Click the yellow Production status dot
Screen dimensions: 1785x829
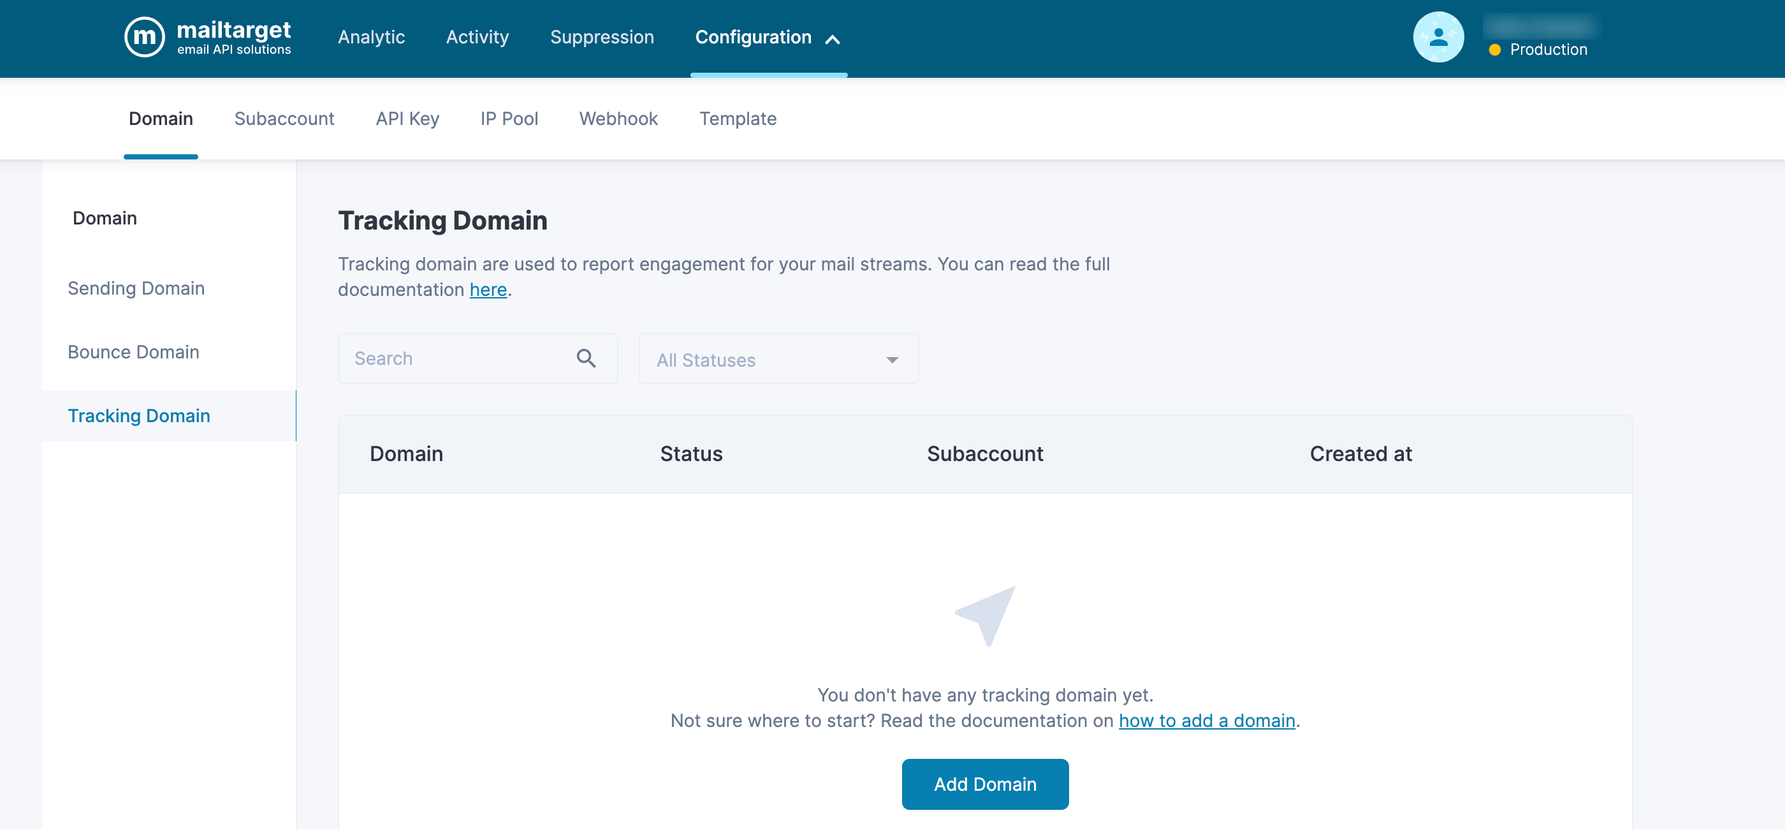pos(1495,50)
